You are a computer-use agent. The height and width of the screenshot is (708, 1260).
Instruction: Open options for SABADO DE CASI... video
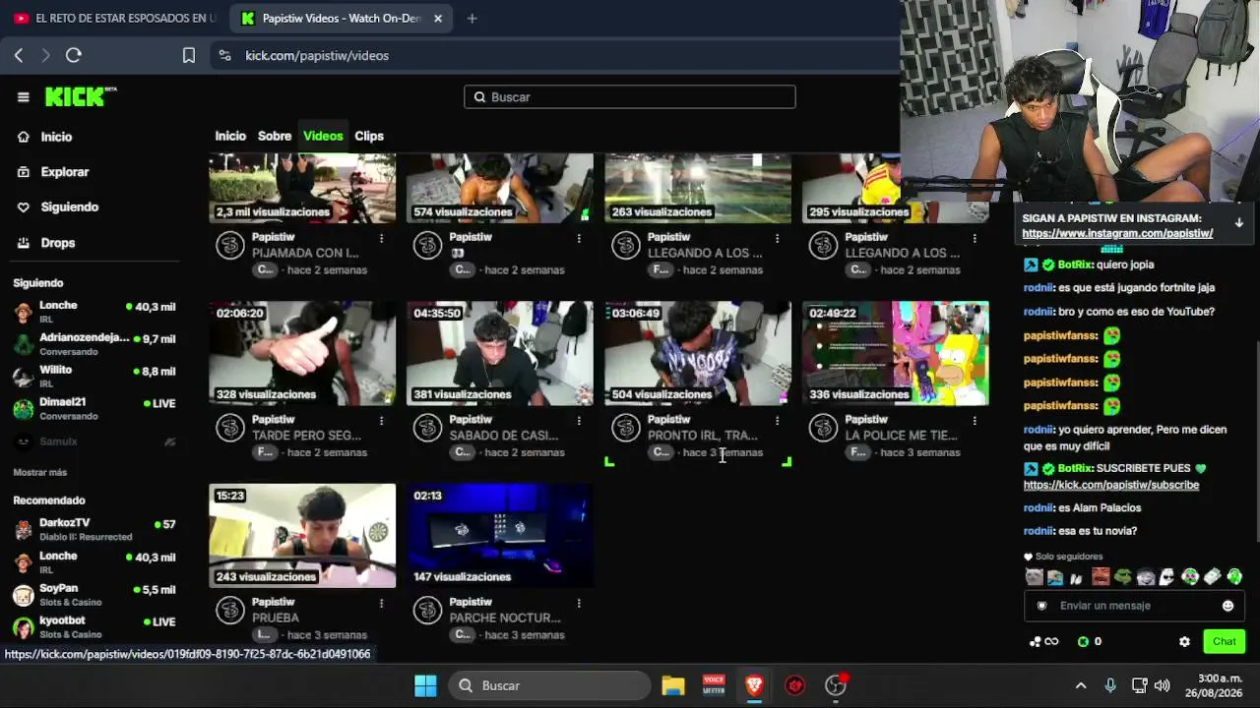click(x=579, y=421)
